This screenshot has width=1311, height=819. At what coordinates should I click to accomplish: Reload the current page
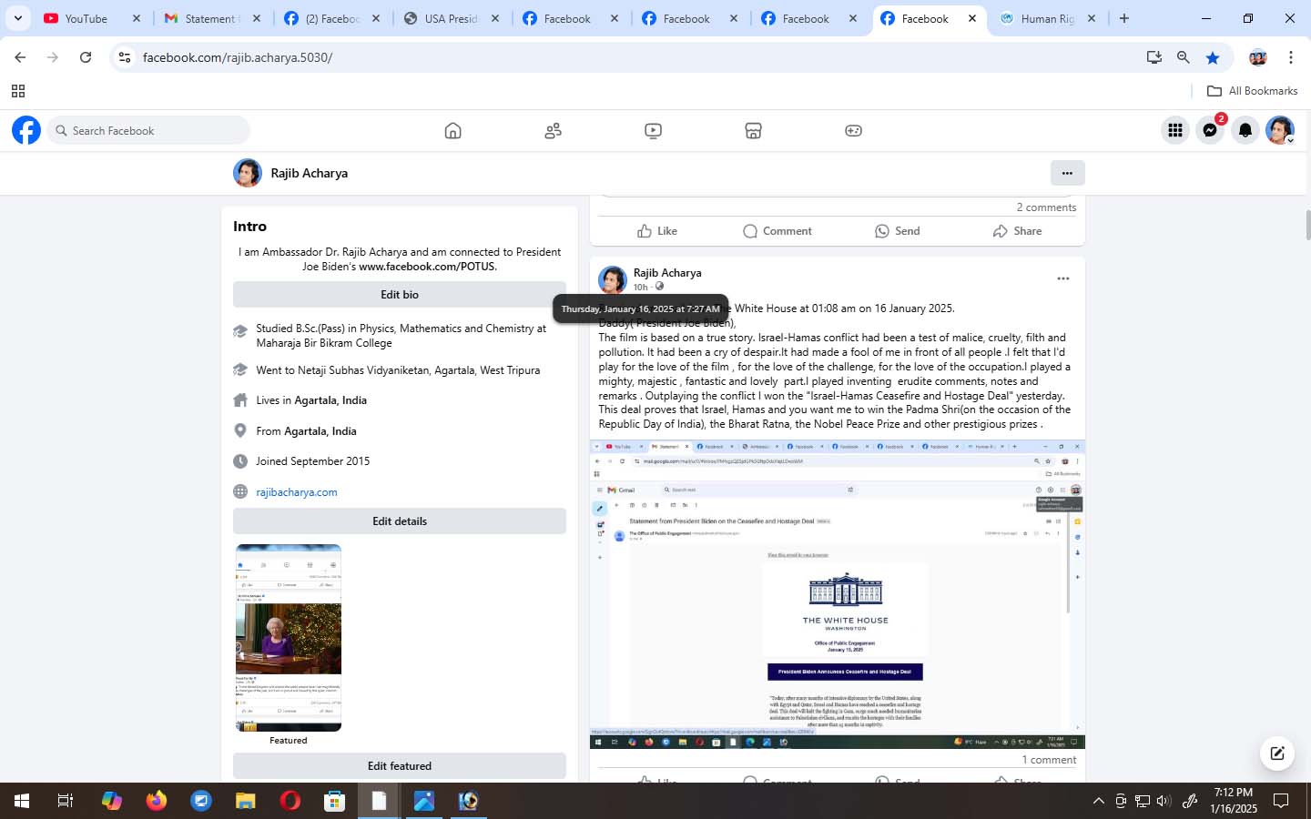pos(86,57)
